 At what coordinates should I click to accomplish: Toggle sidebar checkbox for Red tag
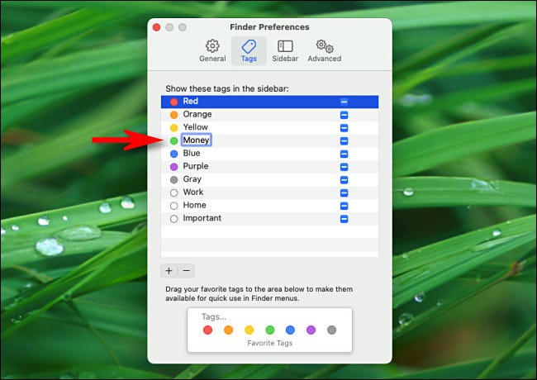pyautogui.click(x=344, y=102)
